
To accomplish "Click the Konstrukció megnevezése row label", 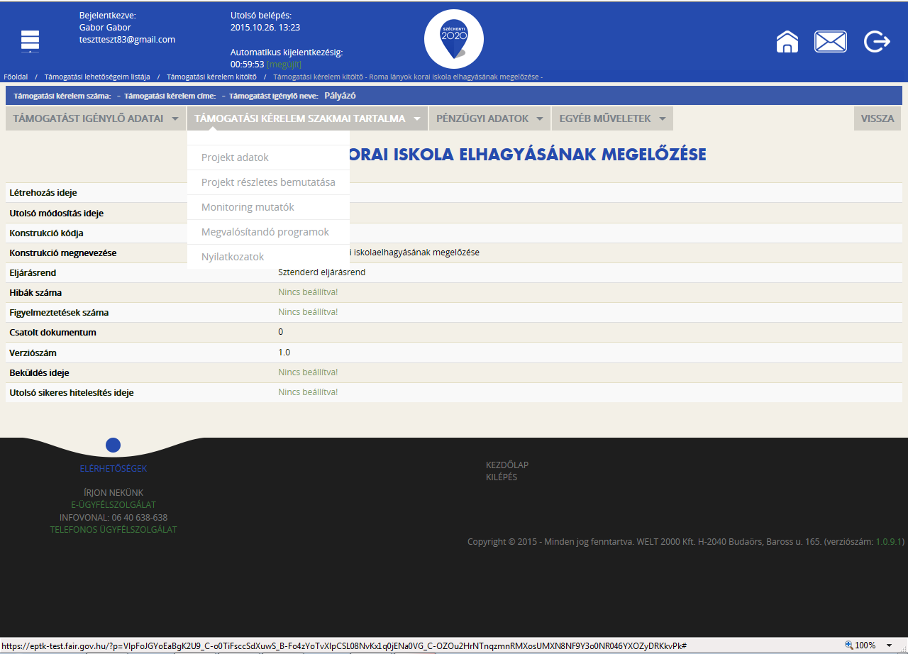I will [x=63, y=253].
